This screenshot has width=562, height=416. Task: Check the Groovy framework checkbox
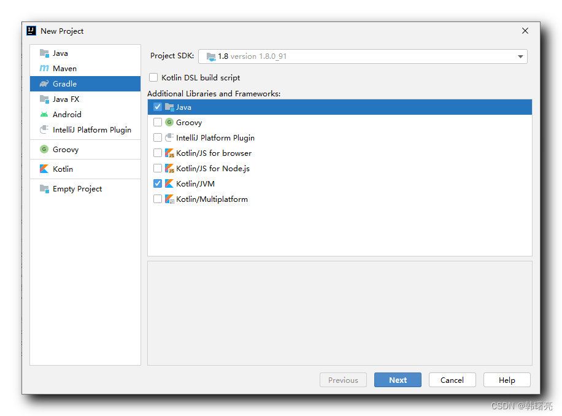tap(157, 122)
